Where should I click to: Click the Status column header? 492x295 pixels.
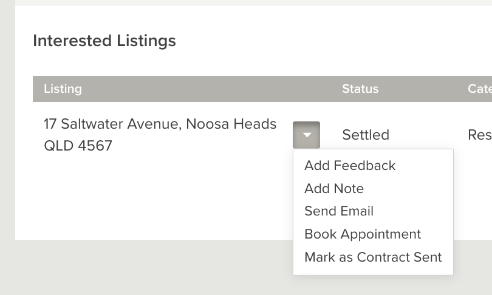tap(360, 89)
